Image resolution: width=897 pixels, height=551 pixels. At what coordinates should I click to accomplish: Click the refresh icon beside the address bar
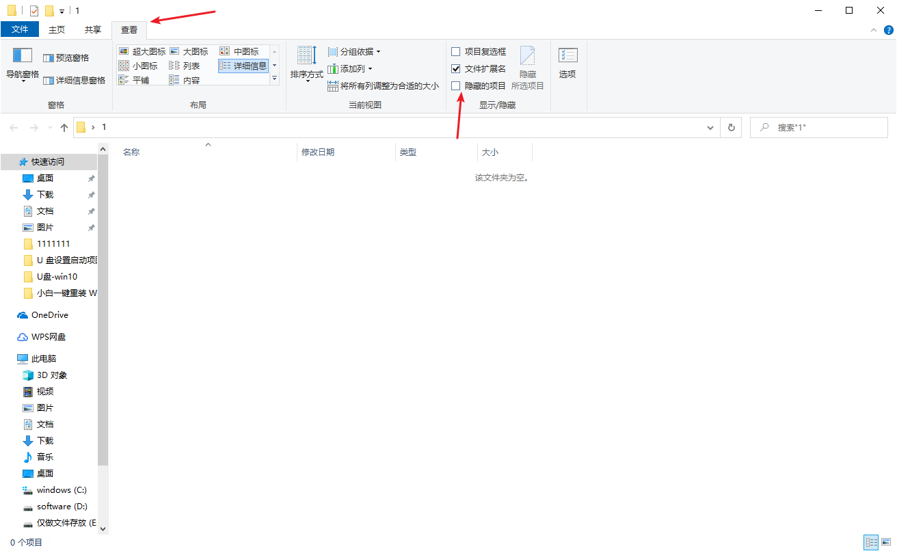731,127
